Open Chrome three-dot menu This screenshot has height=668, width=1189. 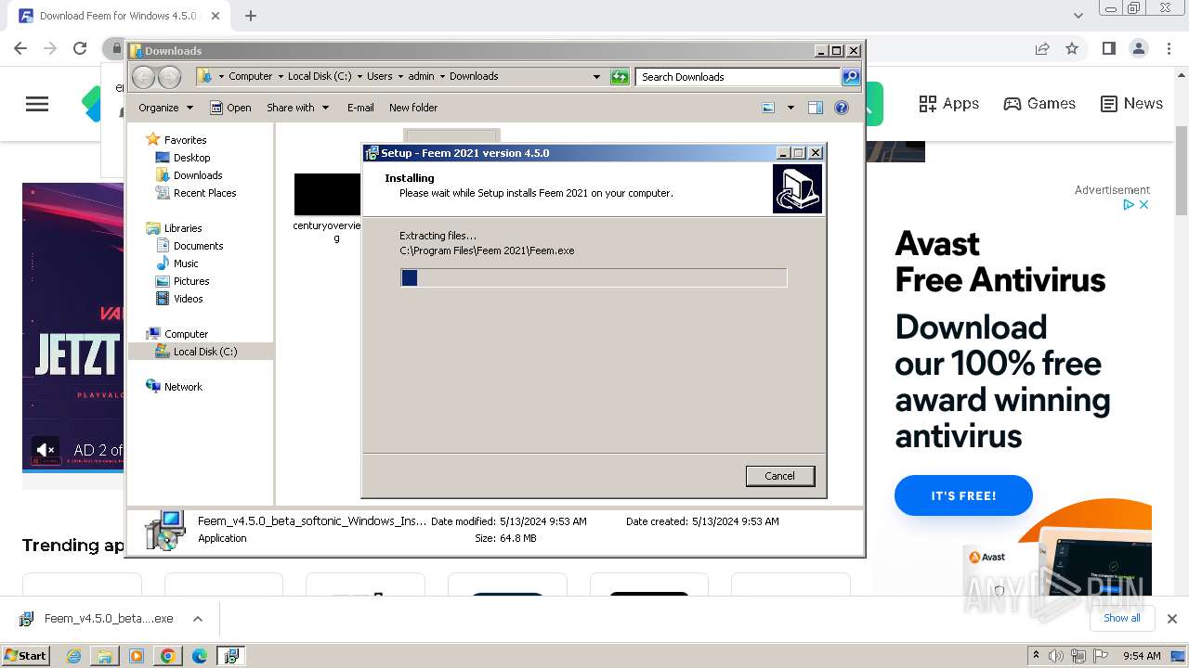(1169, 48)
